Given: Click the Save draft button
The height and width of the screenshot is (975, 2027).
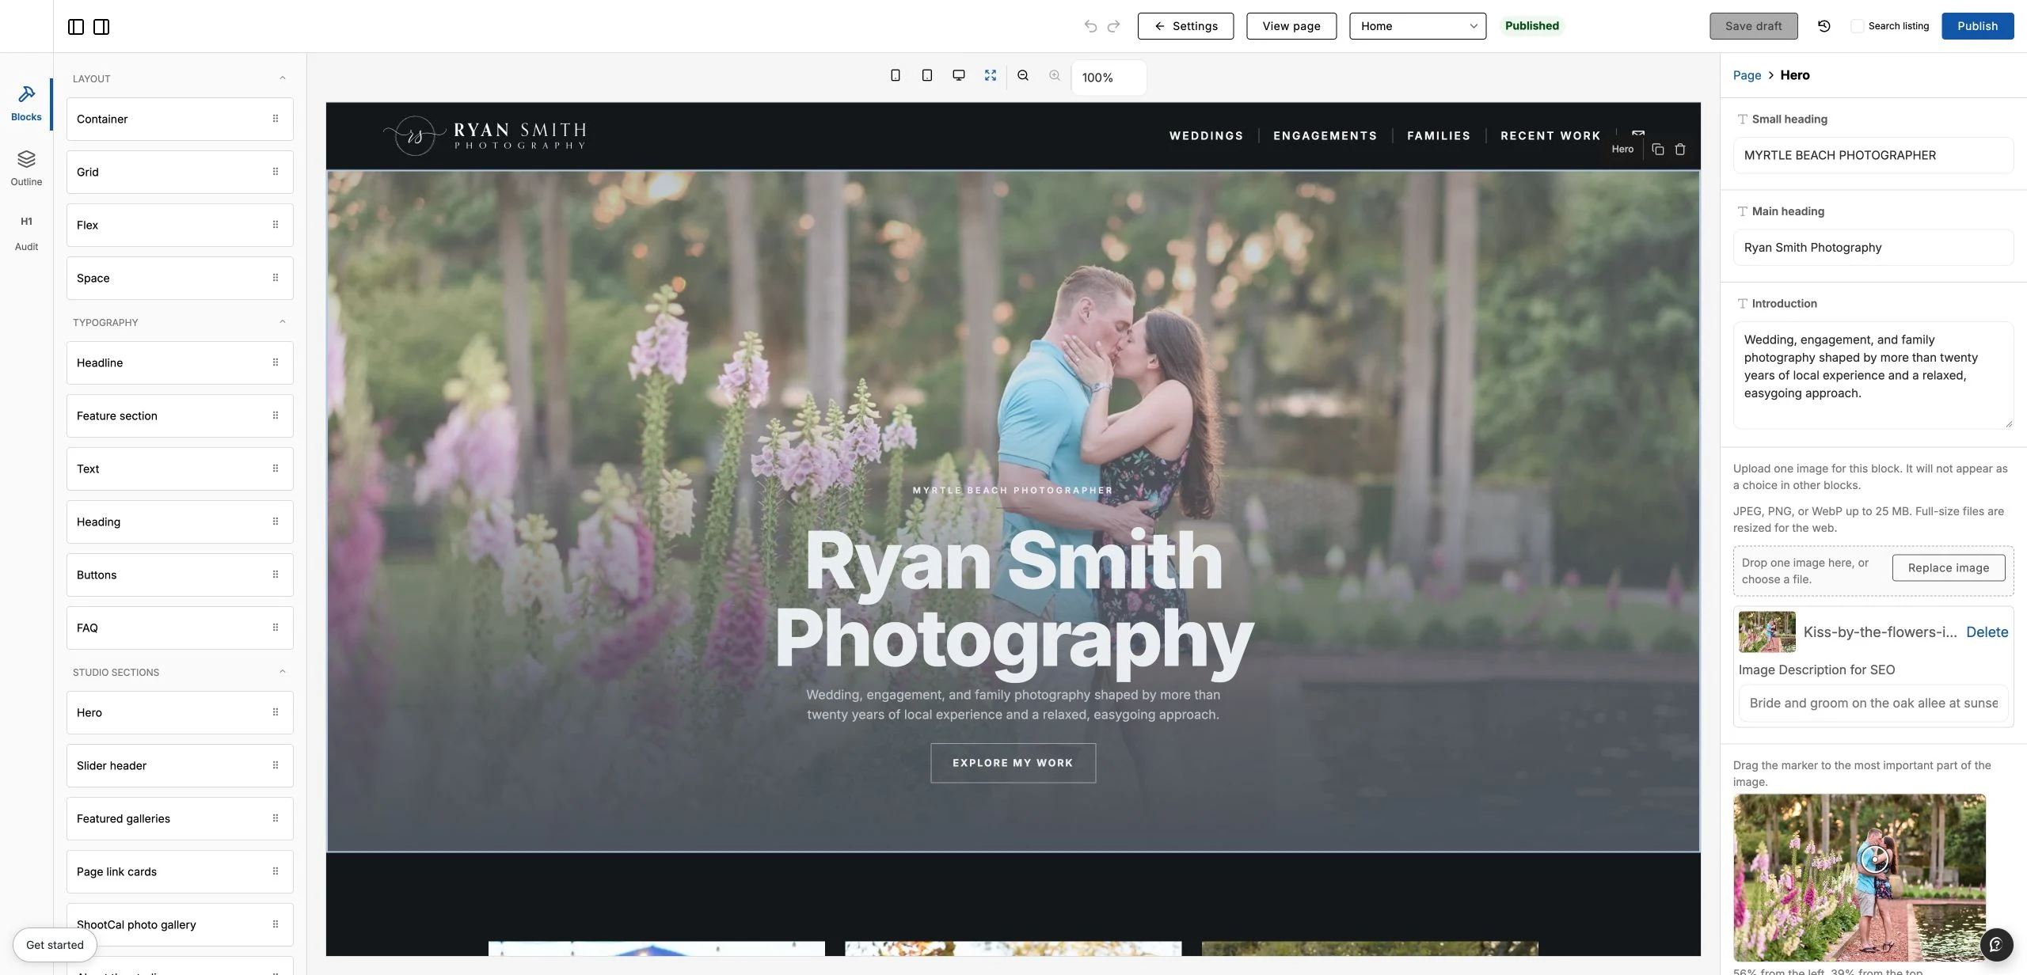Looking at the screenshot, I should coord(1753,26).
